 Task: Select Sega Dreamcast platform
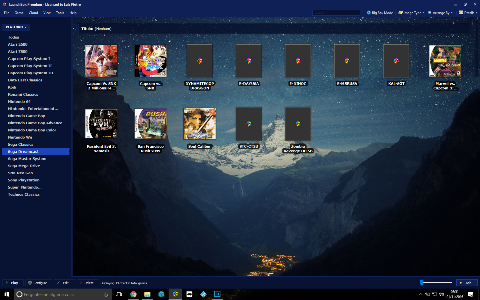[36, 151]
